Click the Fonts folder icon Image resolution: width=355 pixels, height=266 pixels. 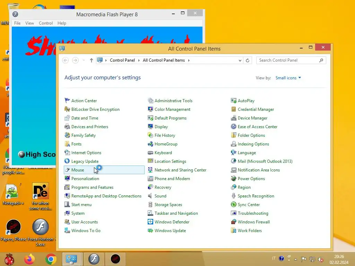[67, 144]
